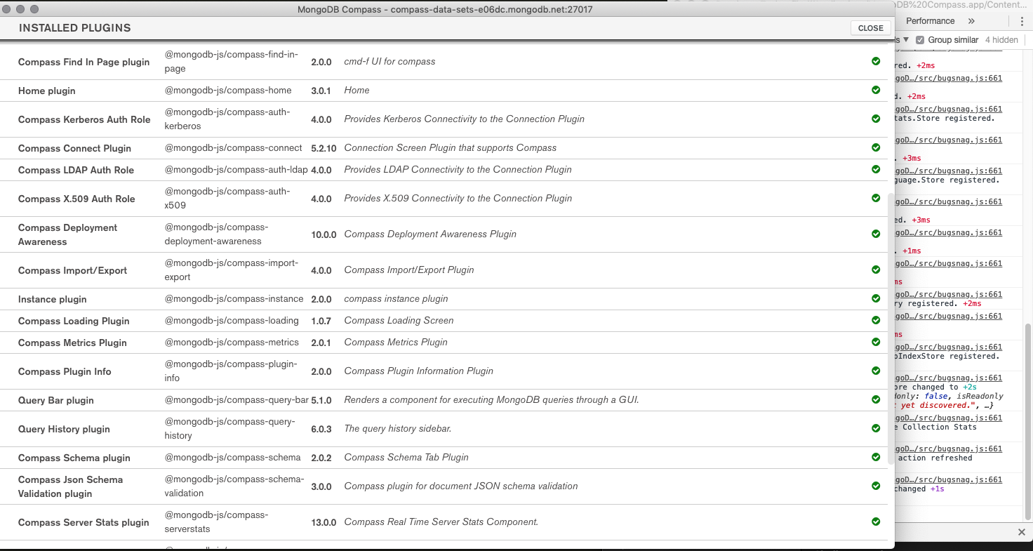Select the 'Query Bar plugin' name
This screenshot has width=1033, height=551.
tap(55, 400)
